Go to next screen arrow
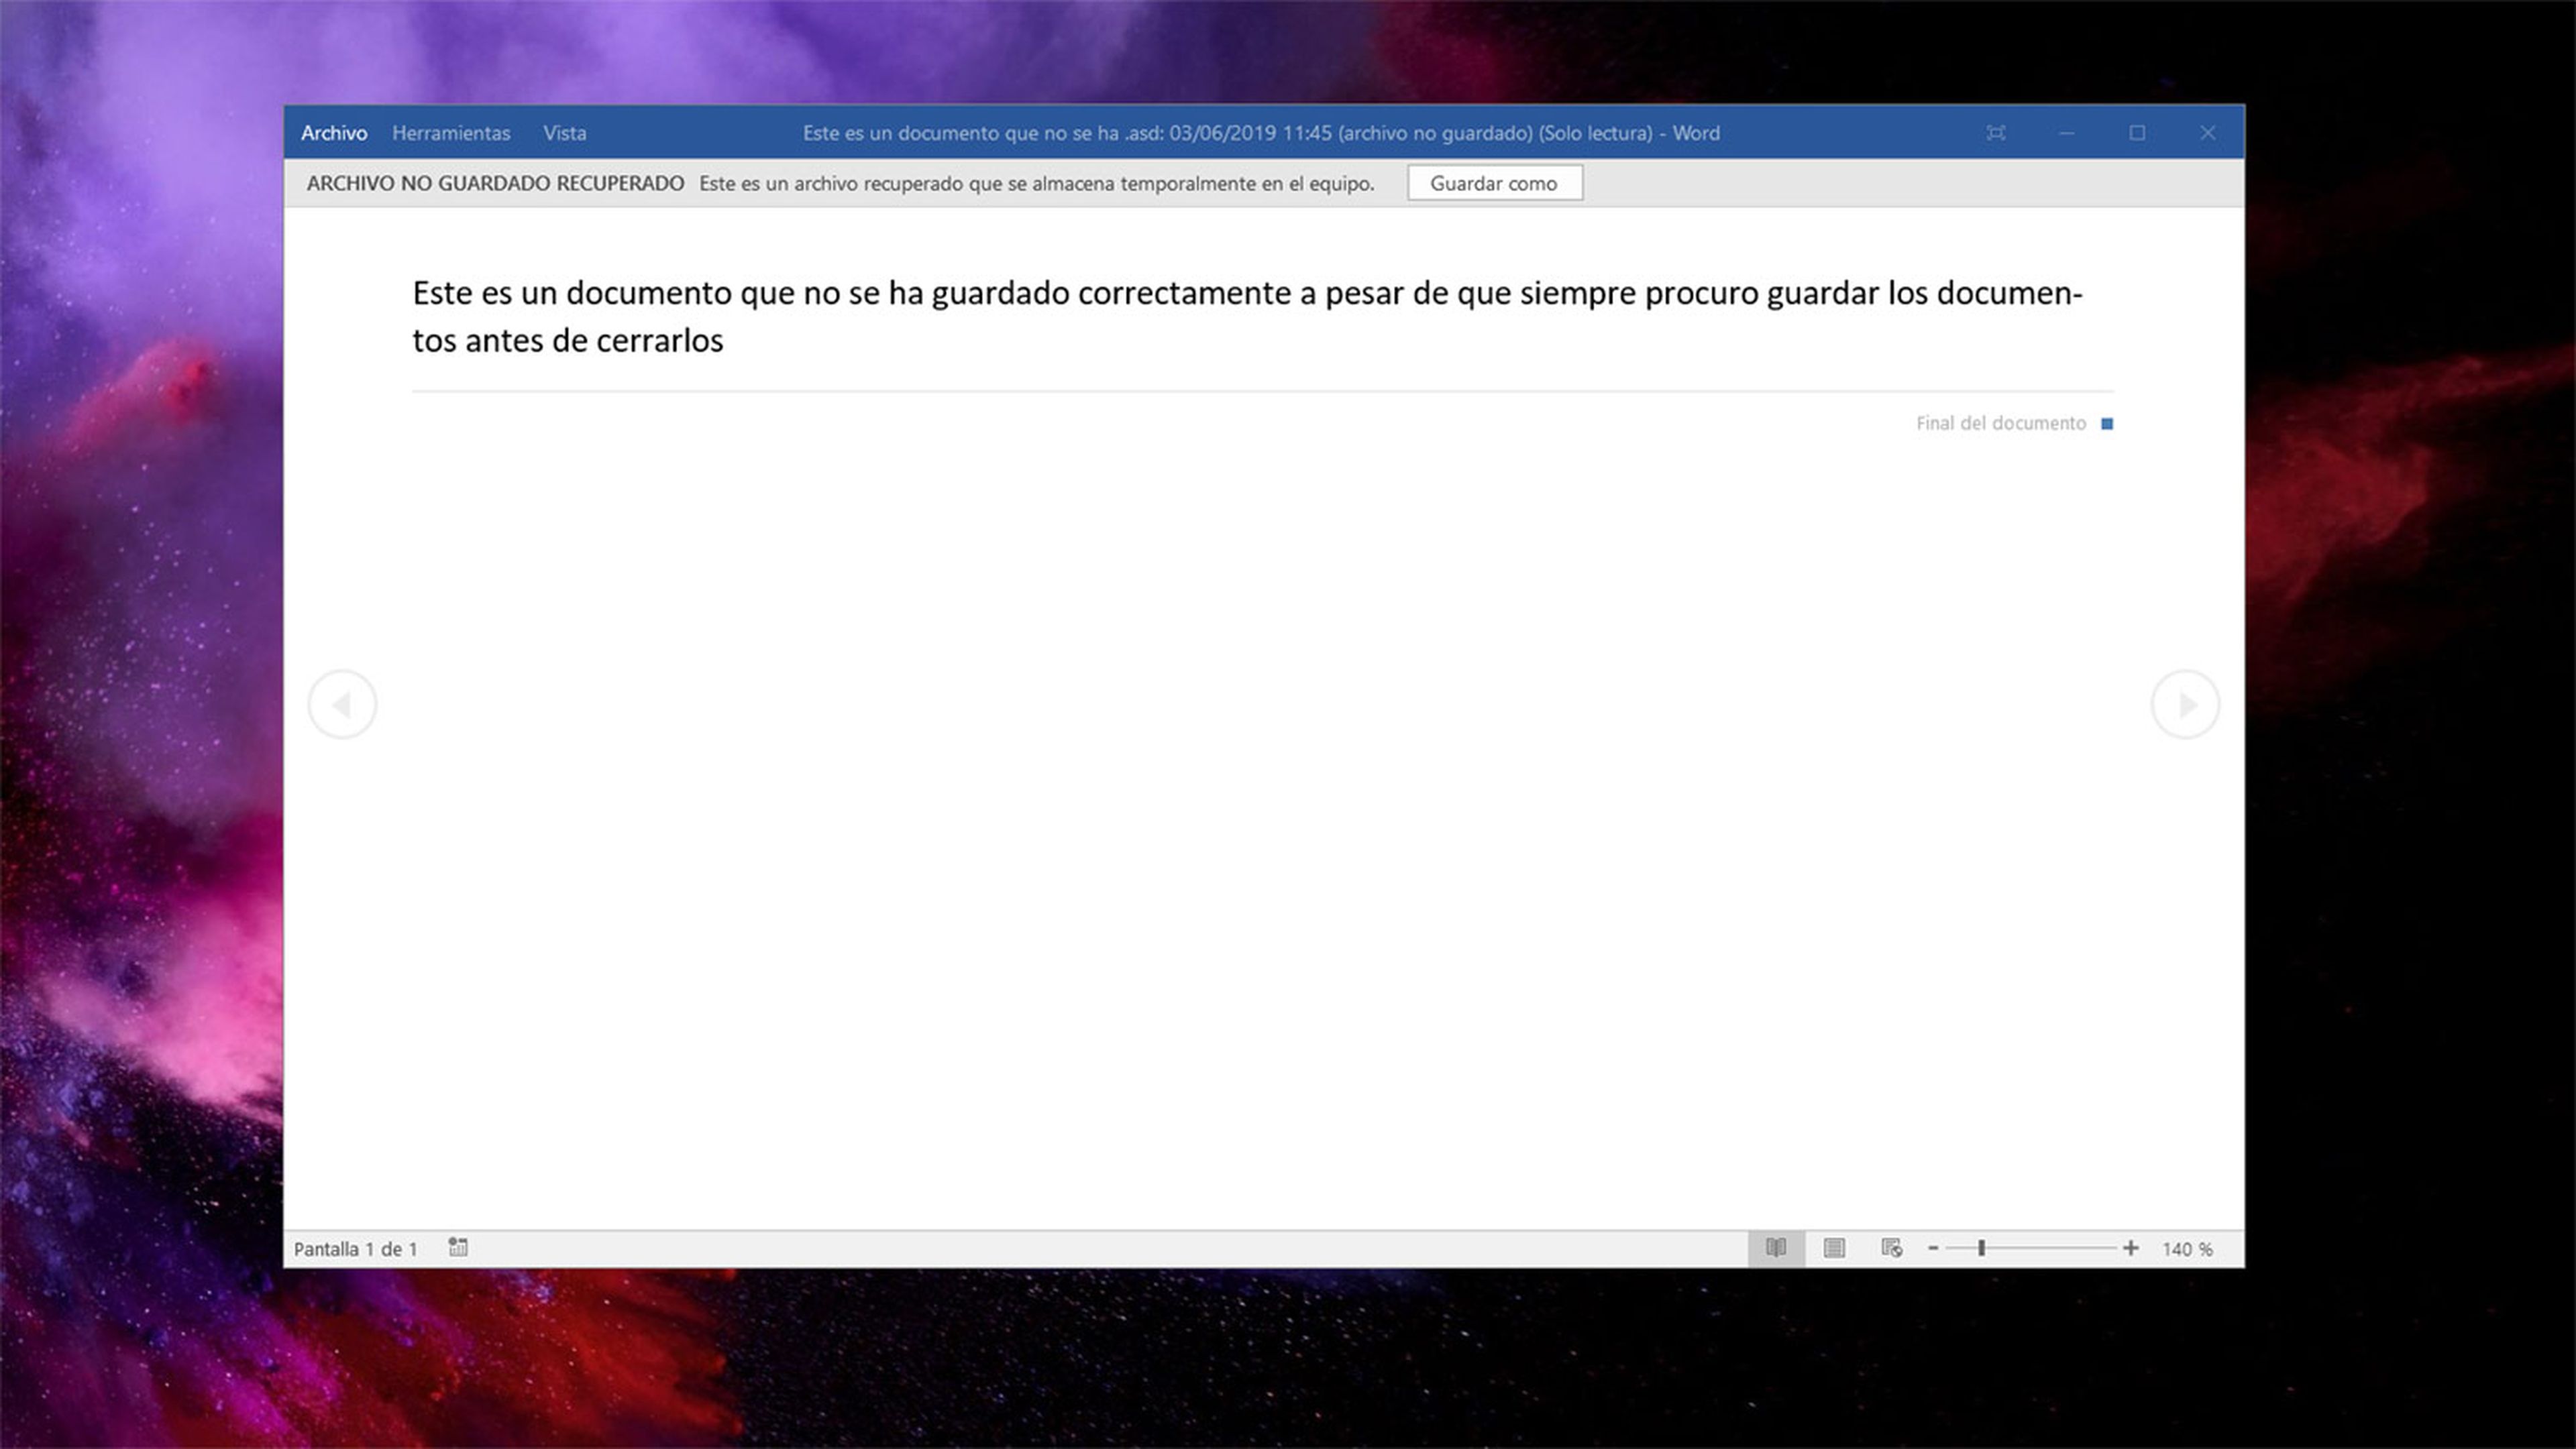 point(2185,705)
